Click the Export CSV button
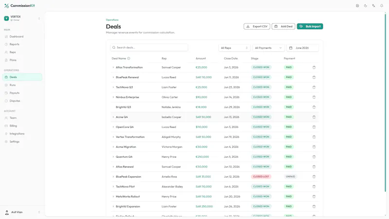 tap(257, 26)
